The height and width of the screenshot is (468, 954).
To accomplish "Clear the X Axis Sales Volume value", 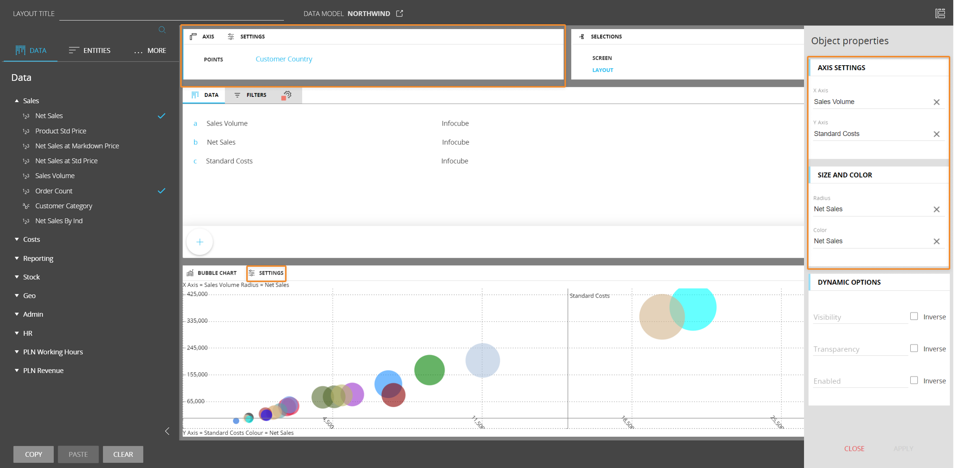I will [x=936, y=102].
